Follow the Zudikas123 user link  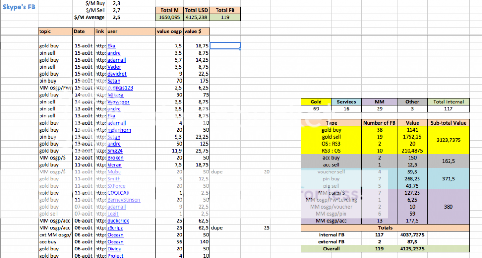click(120, 88)
